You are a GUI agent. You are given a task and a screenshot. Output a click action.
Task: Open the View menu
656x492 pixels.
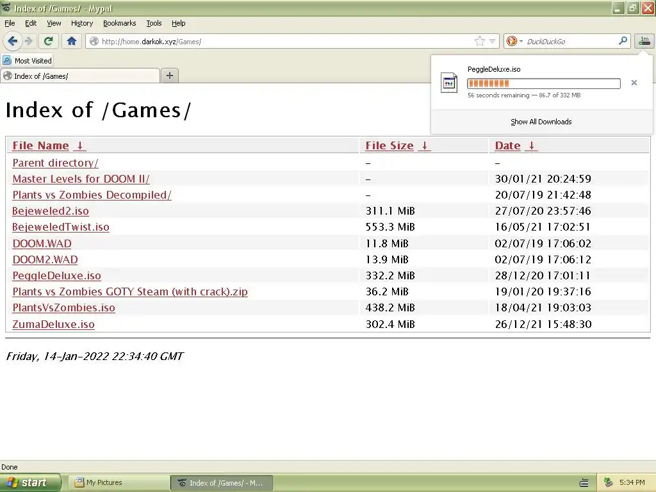point(54,23)
